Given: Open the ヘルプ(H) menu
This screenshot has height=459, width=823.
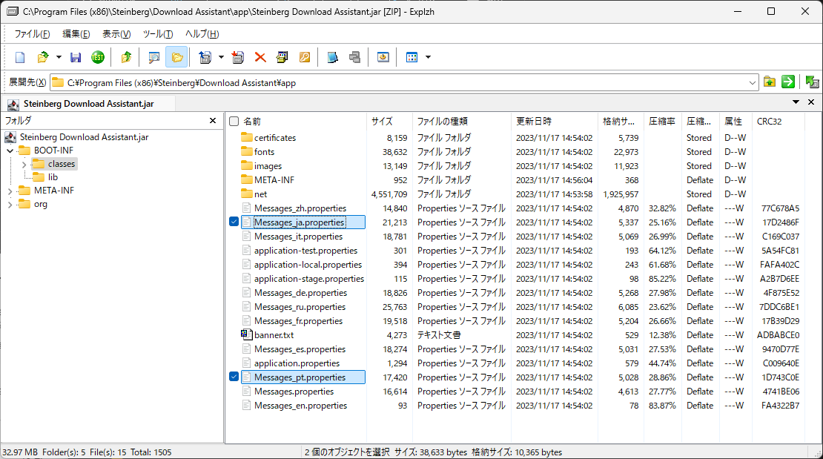Looking at the screenshot, I should click(202, 33).
